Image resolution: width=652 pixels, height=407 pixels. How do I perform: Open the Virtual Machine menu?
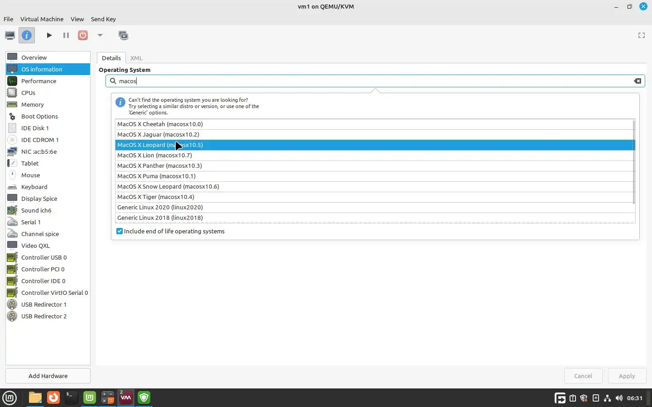42,19
